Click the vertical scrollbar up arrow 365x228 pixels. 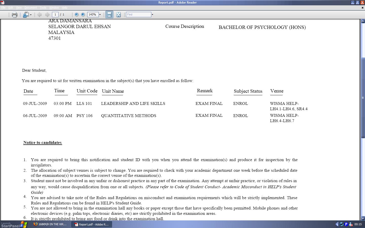pos(363,21)
